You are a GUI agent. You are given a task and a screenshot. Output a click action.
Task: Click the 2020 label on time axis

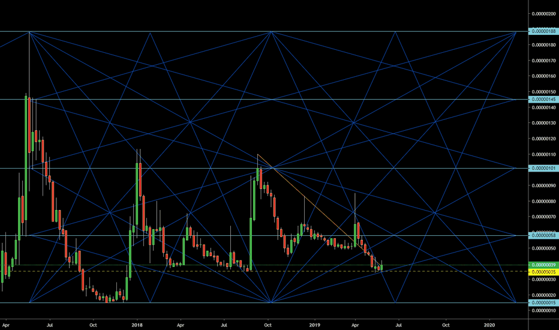[489, 325]
